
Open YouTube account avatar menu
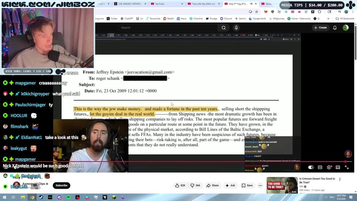tap(346, 28)
